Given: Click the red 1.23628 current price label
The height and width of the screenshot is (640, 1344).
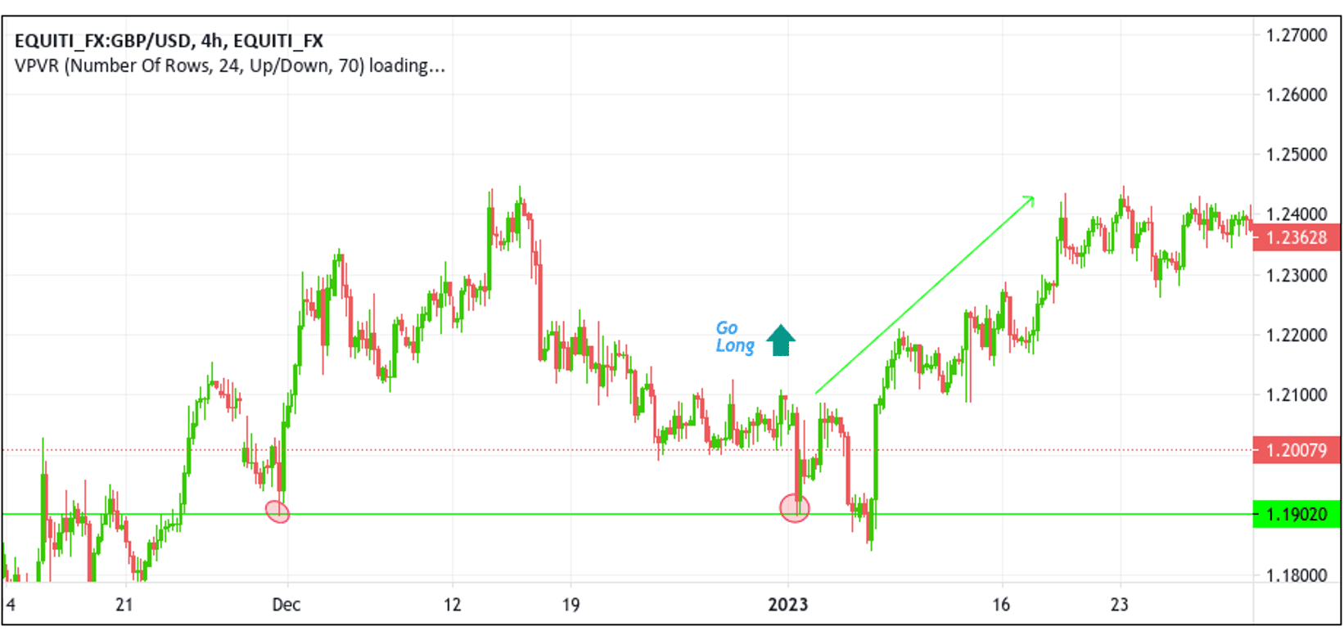Looking at the screenshot, I should [1296, 237].
